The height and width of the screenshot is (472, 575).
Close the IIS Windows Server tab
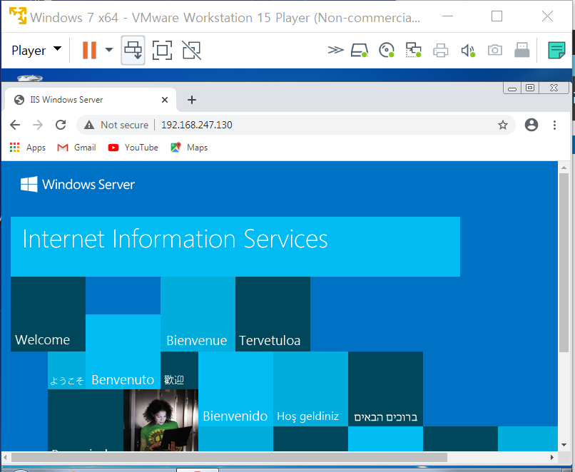pos(165,100)
